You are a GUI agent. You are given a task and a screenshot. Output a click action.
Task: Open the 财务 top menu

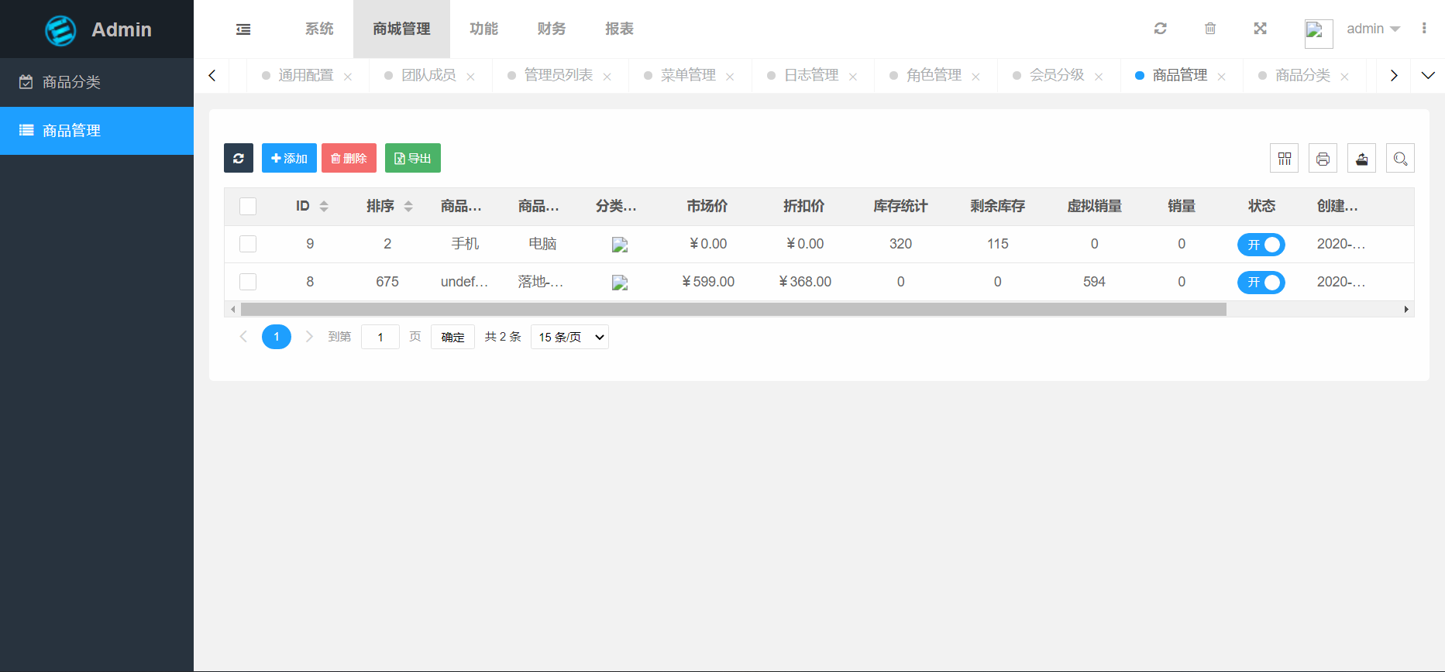(x=552, y=29)
